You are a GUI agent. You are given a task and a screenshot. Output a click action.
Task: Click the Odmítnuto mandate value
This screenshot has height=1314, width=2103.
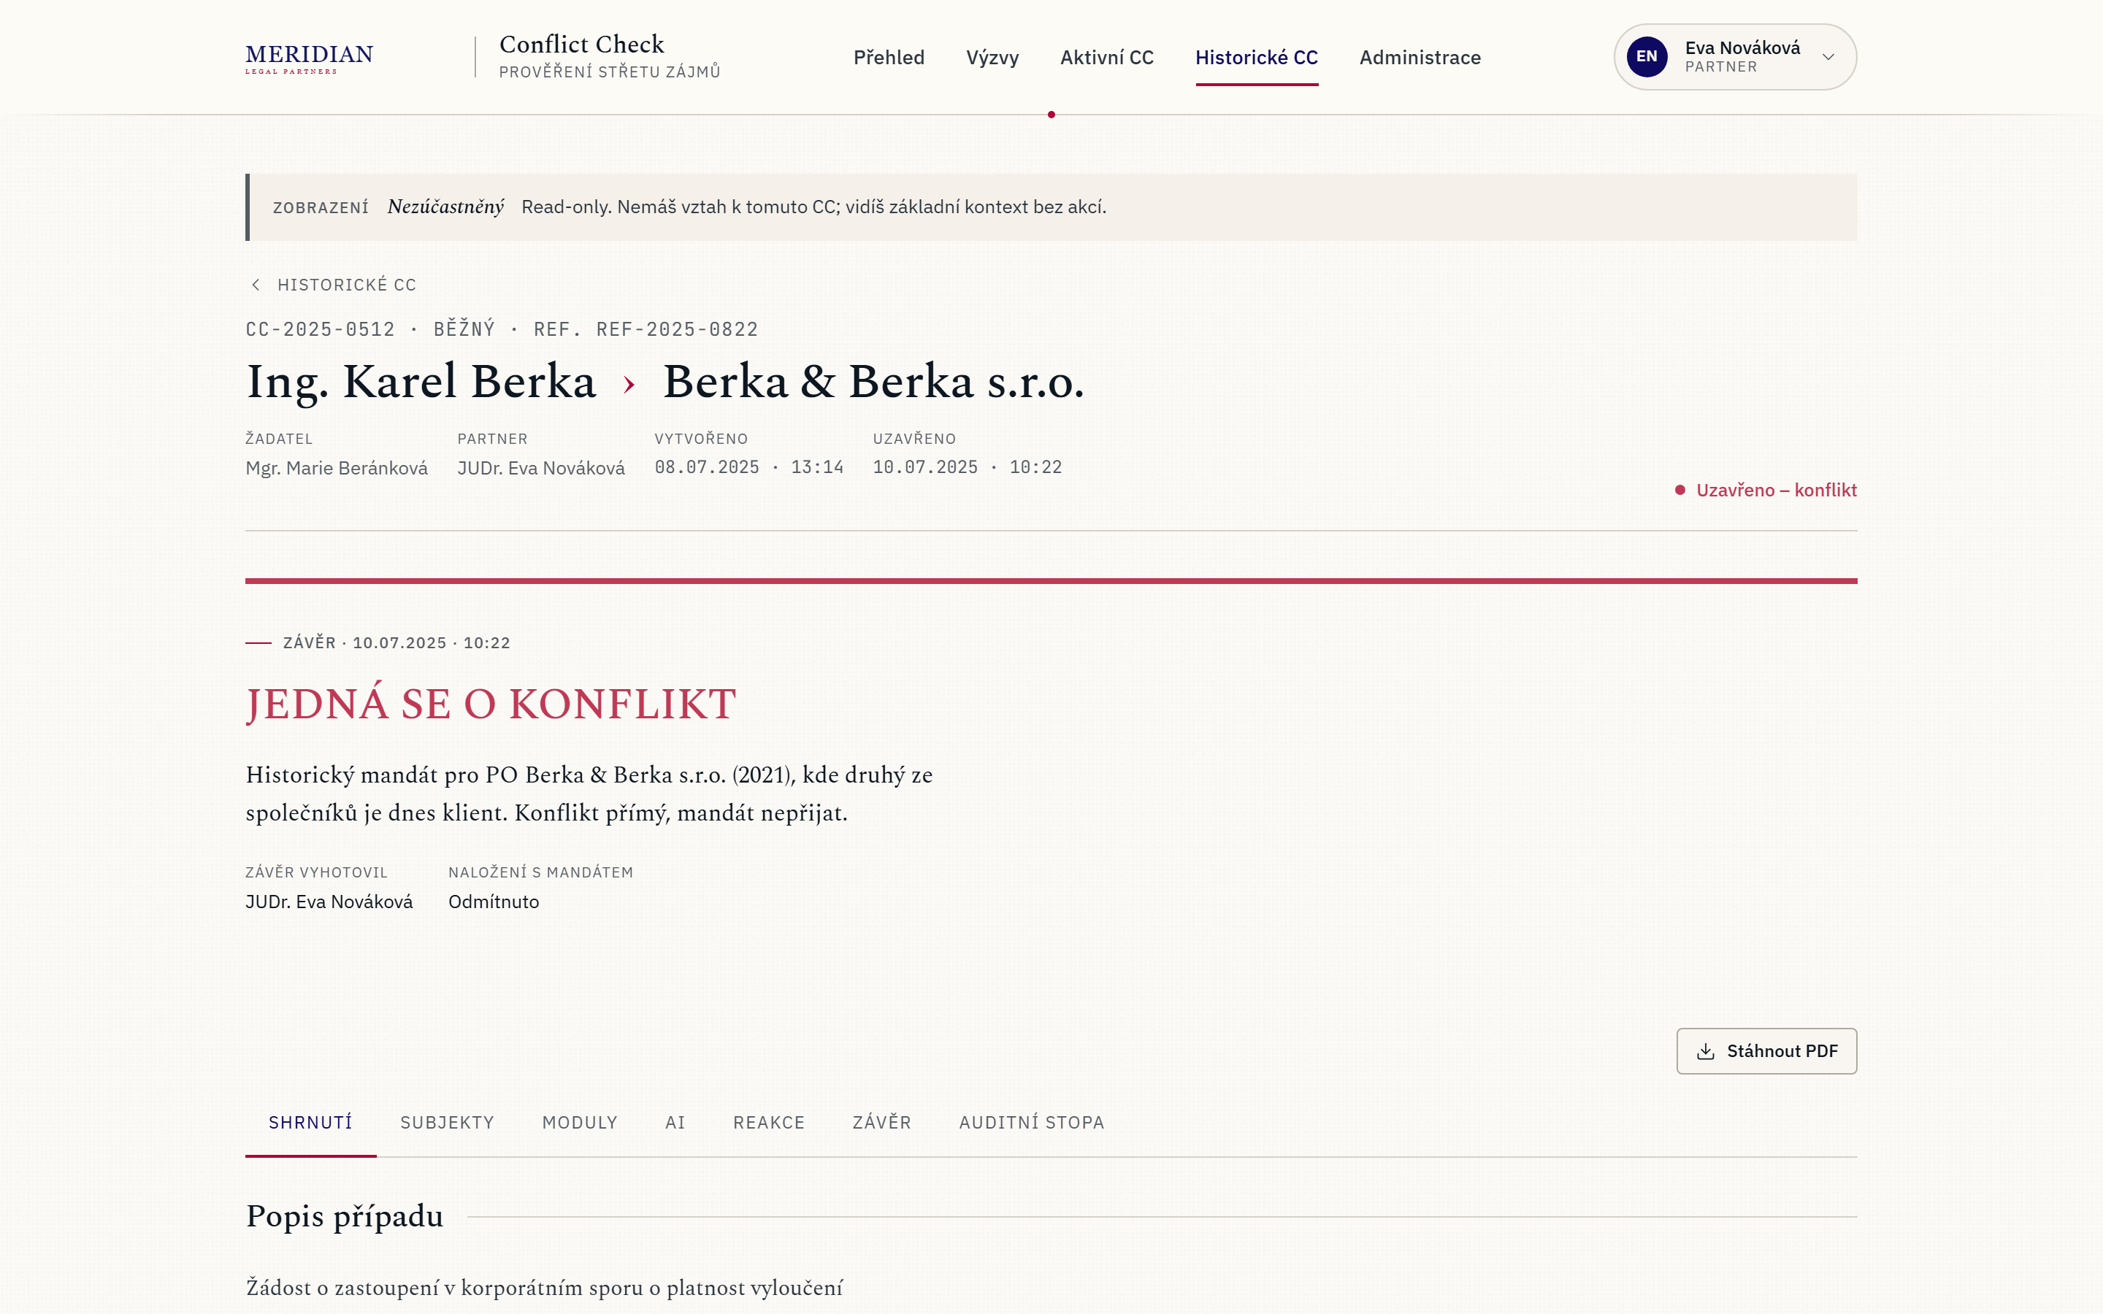click(493, 902)
